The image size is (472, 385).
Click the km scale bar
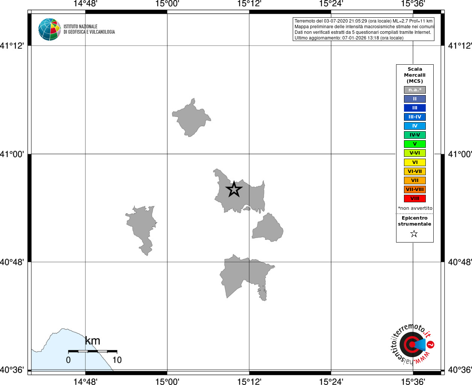click(92, 351)
